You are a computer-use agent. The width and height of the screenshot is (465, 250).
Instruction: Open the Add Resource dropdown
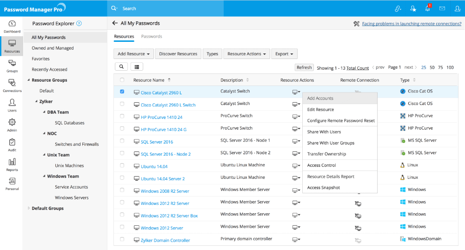[133, 54]
